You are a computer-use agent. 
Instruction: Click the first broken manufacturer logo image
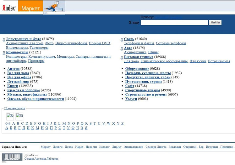[10, 116]
